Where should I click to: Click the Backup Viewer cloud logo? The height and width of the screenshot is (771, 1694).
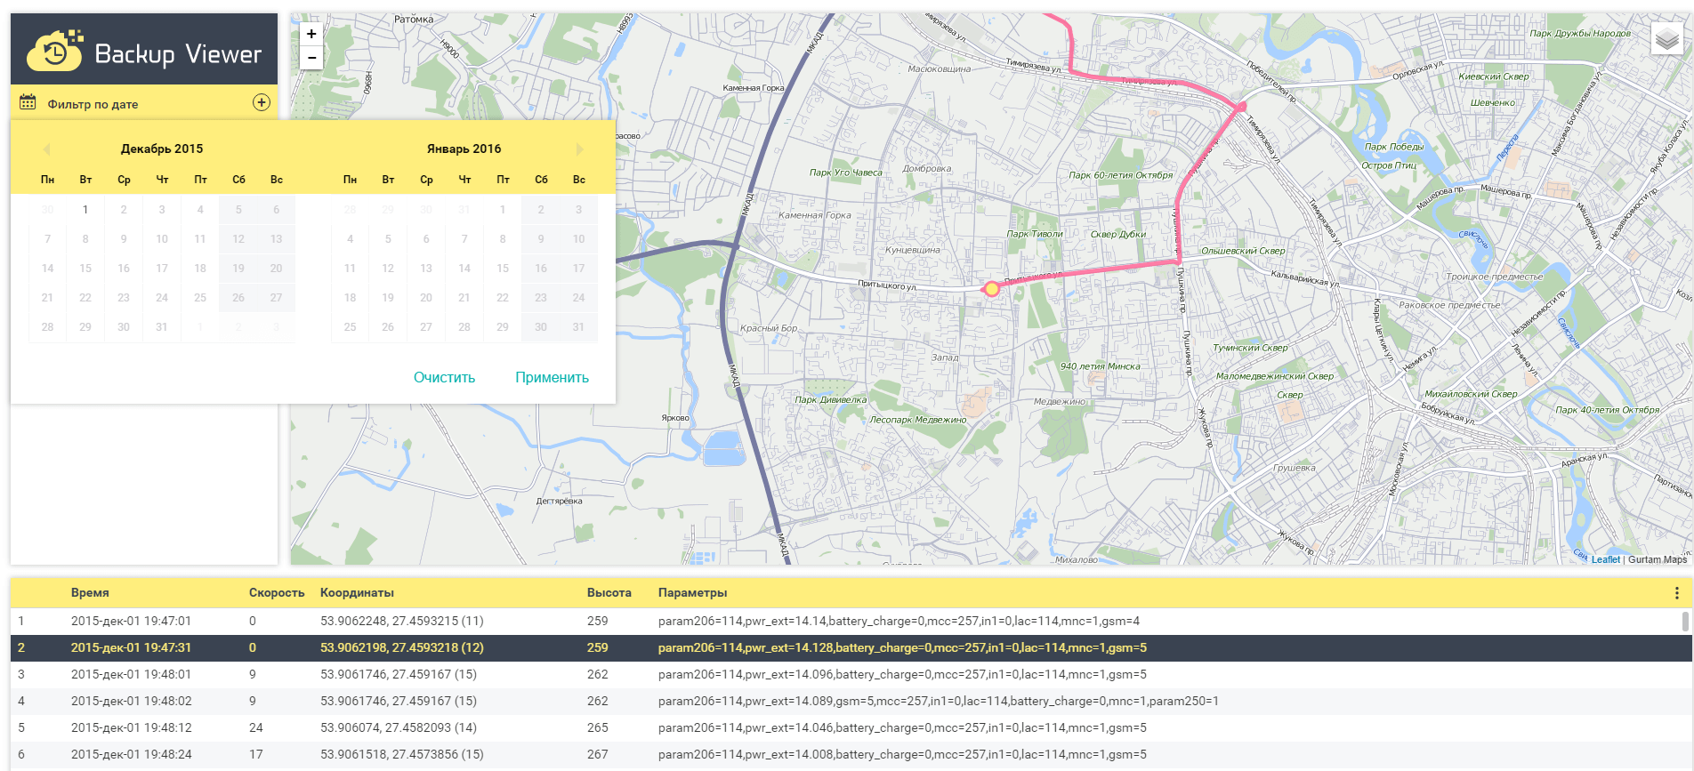pos(55,51)
